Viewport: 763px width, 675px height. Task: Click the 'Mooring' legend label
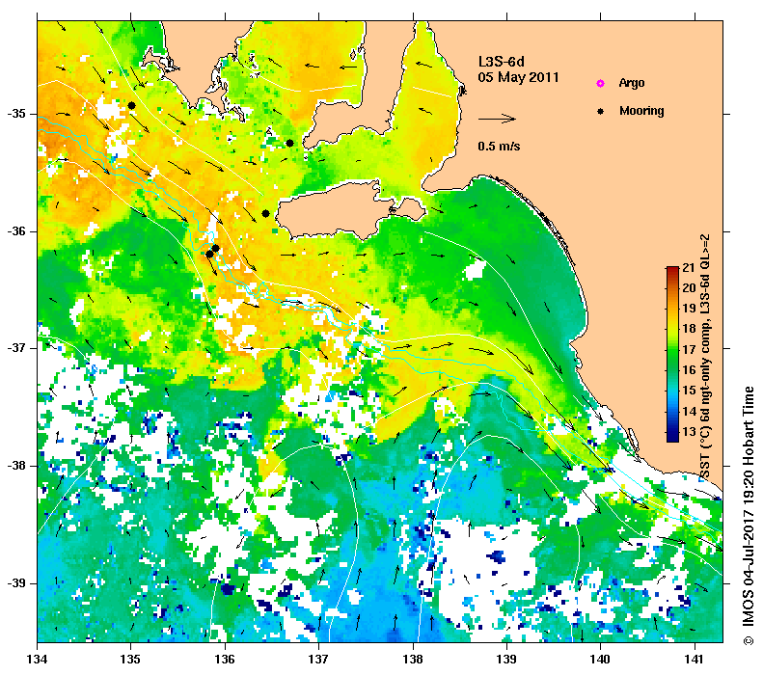click(641, 111)
